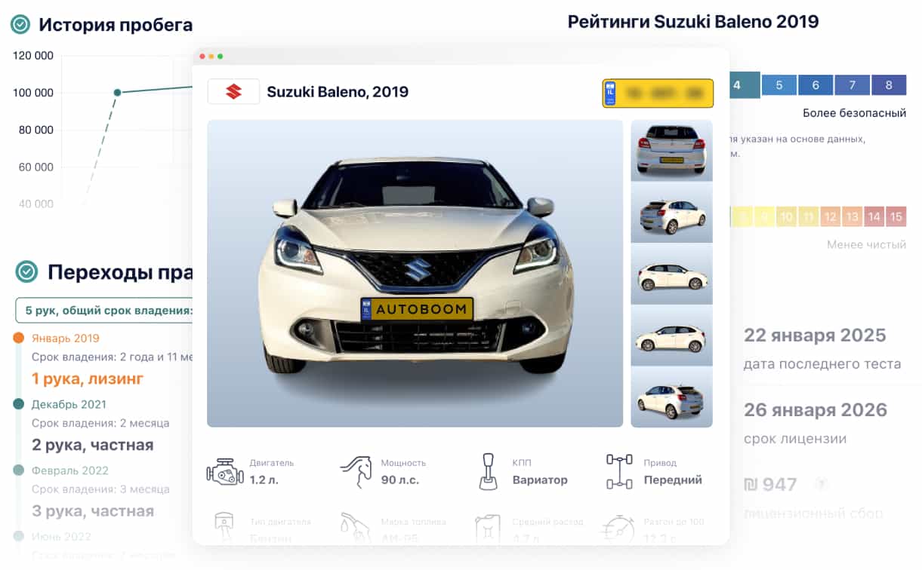Select safety rating square 4
The image size is (922, 570).
(744, 85)
